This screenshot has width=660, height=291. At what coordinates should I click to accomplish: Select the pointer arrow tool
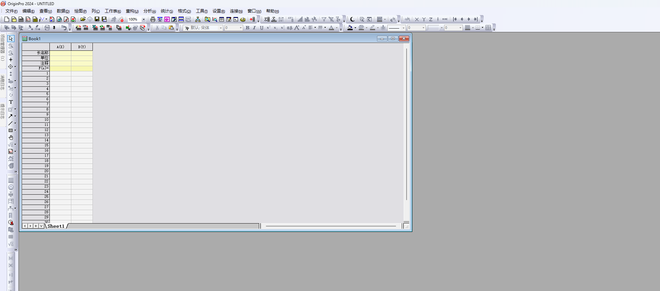click(x=11, y=39)
